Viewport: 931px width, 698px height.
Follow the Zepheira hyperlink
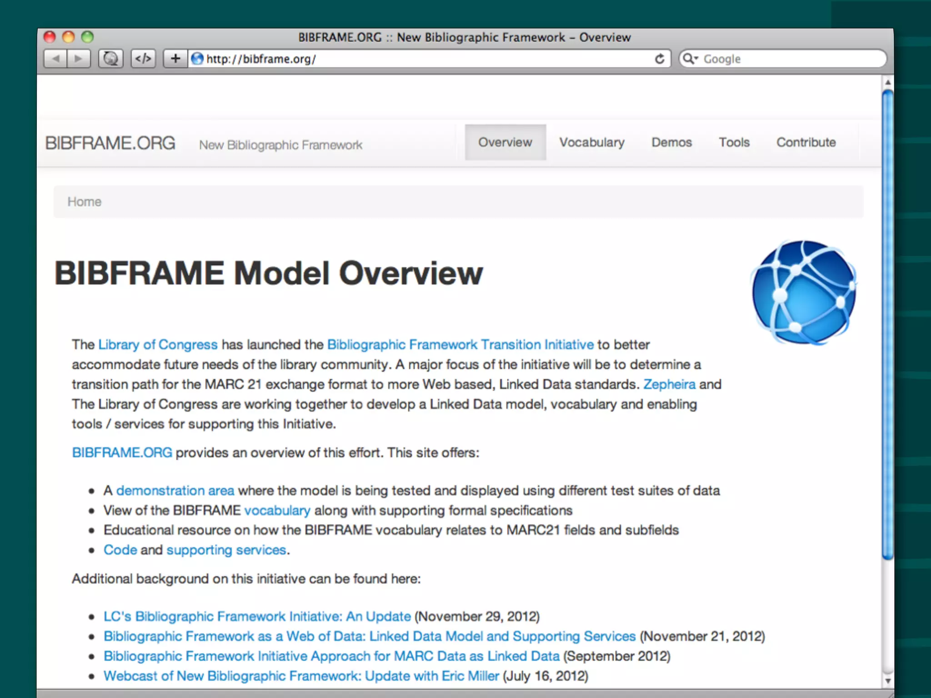tap(669, 384)
